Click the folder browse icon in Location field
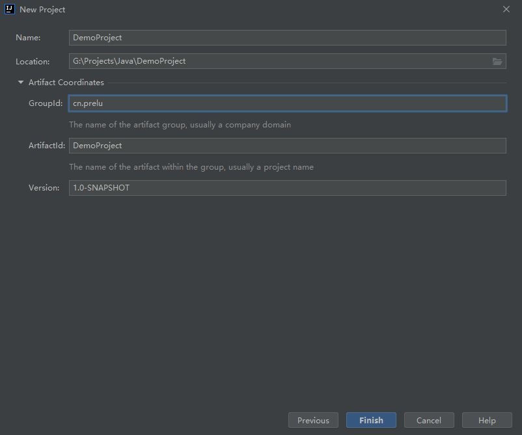 pyautogui.click(x=497, y=62)
